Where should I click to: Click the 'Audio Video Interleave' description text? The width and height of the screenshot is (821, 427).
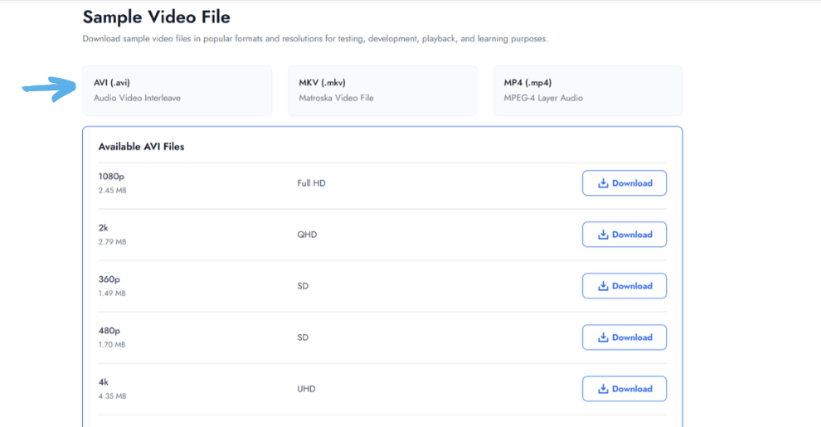137,98
